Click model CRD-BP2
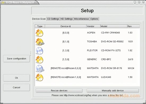146x104 pixels. (x=106, y=60)
